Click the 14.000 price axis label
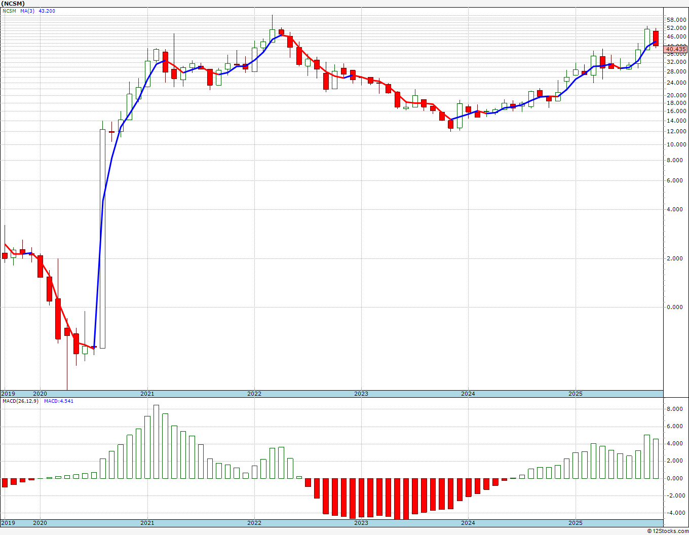The image size is (689, 535). point(676,121)
